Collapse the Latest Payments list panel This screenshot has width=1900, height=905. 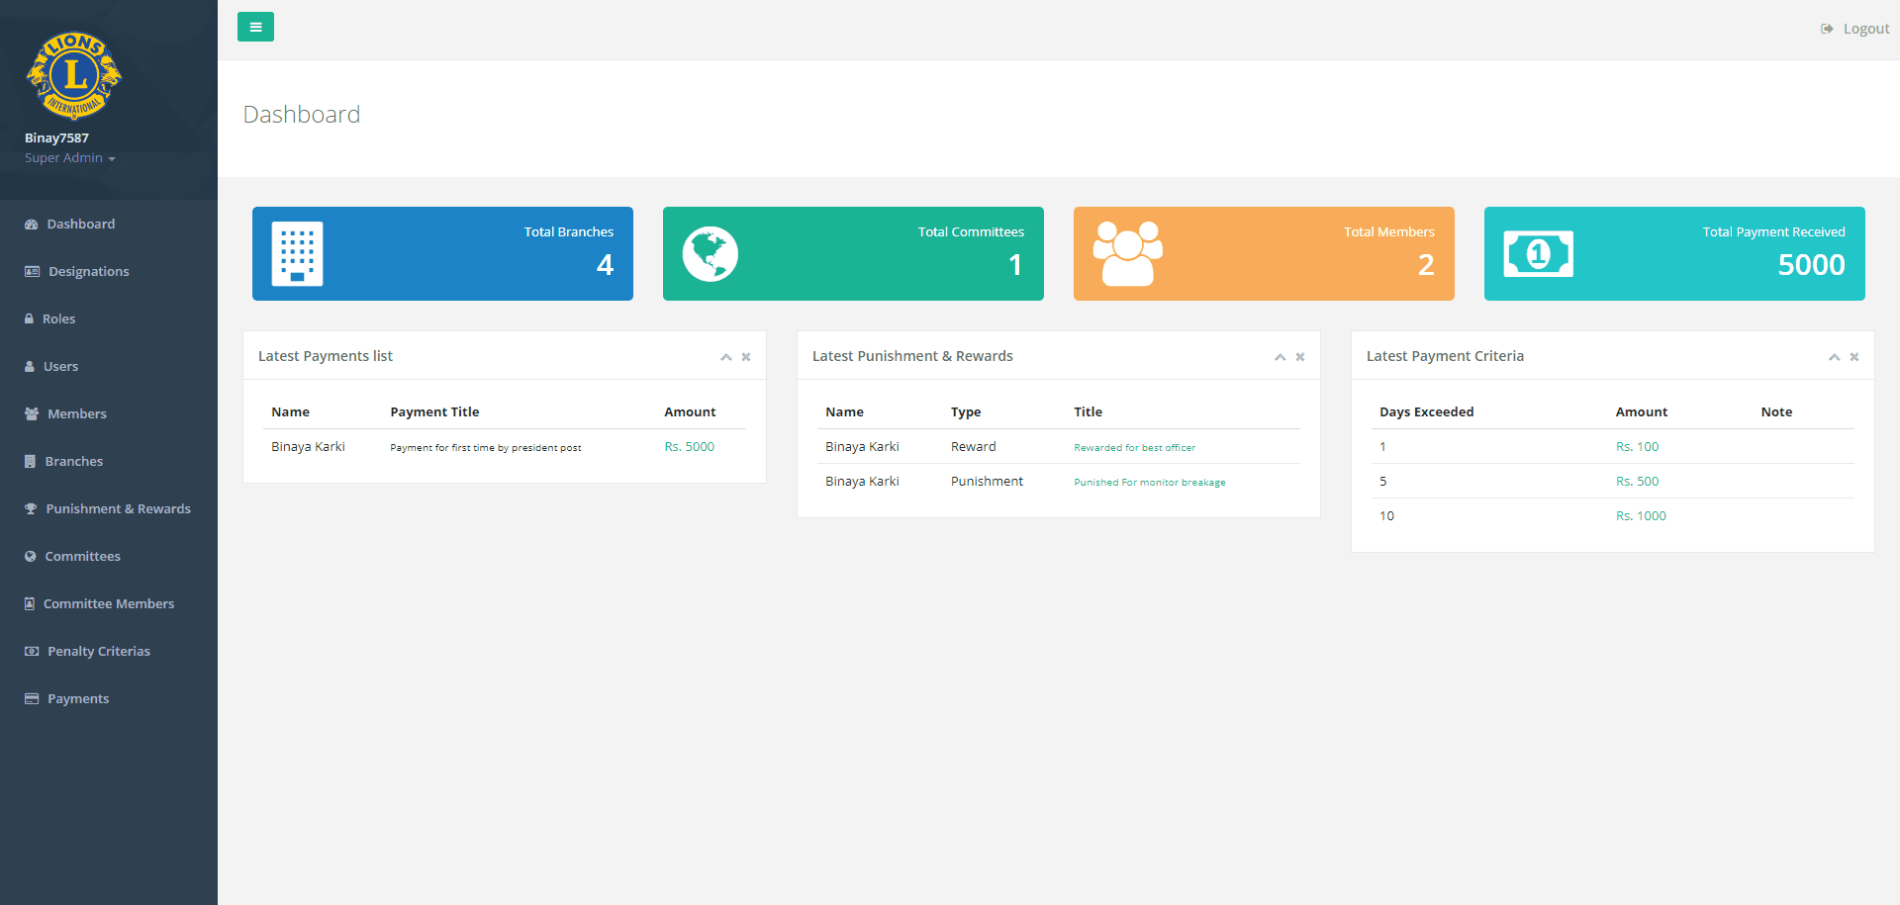click(726, 357)
